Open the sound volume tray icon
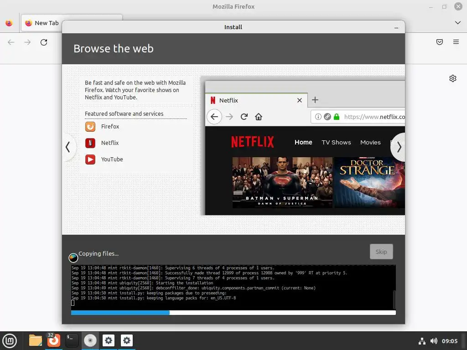467x350 pixels. (x=434, y=341)
